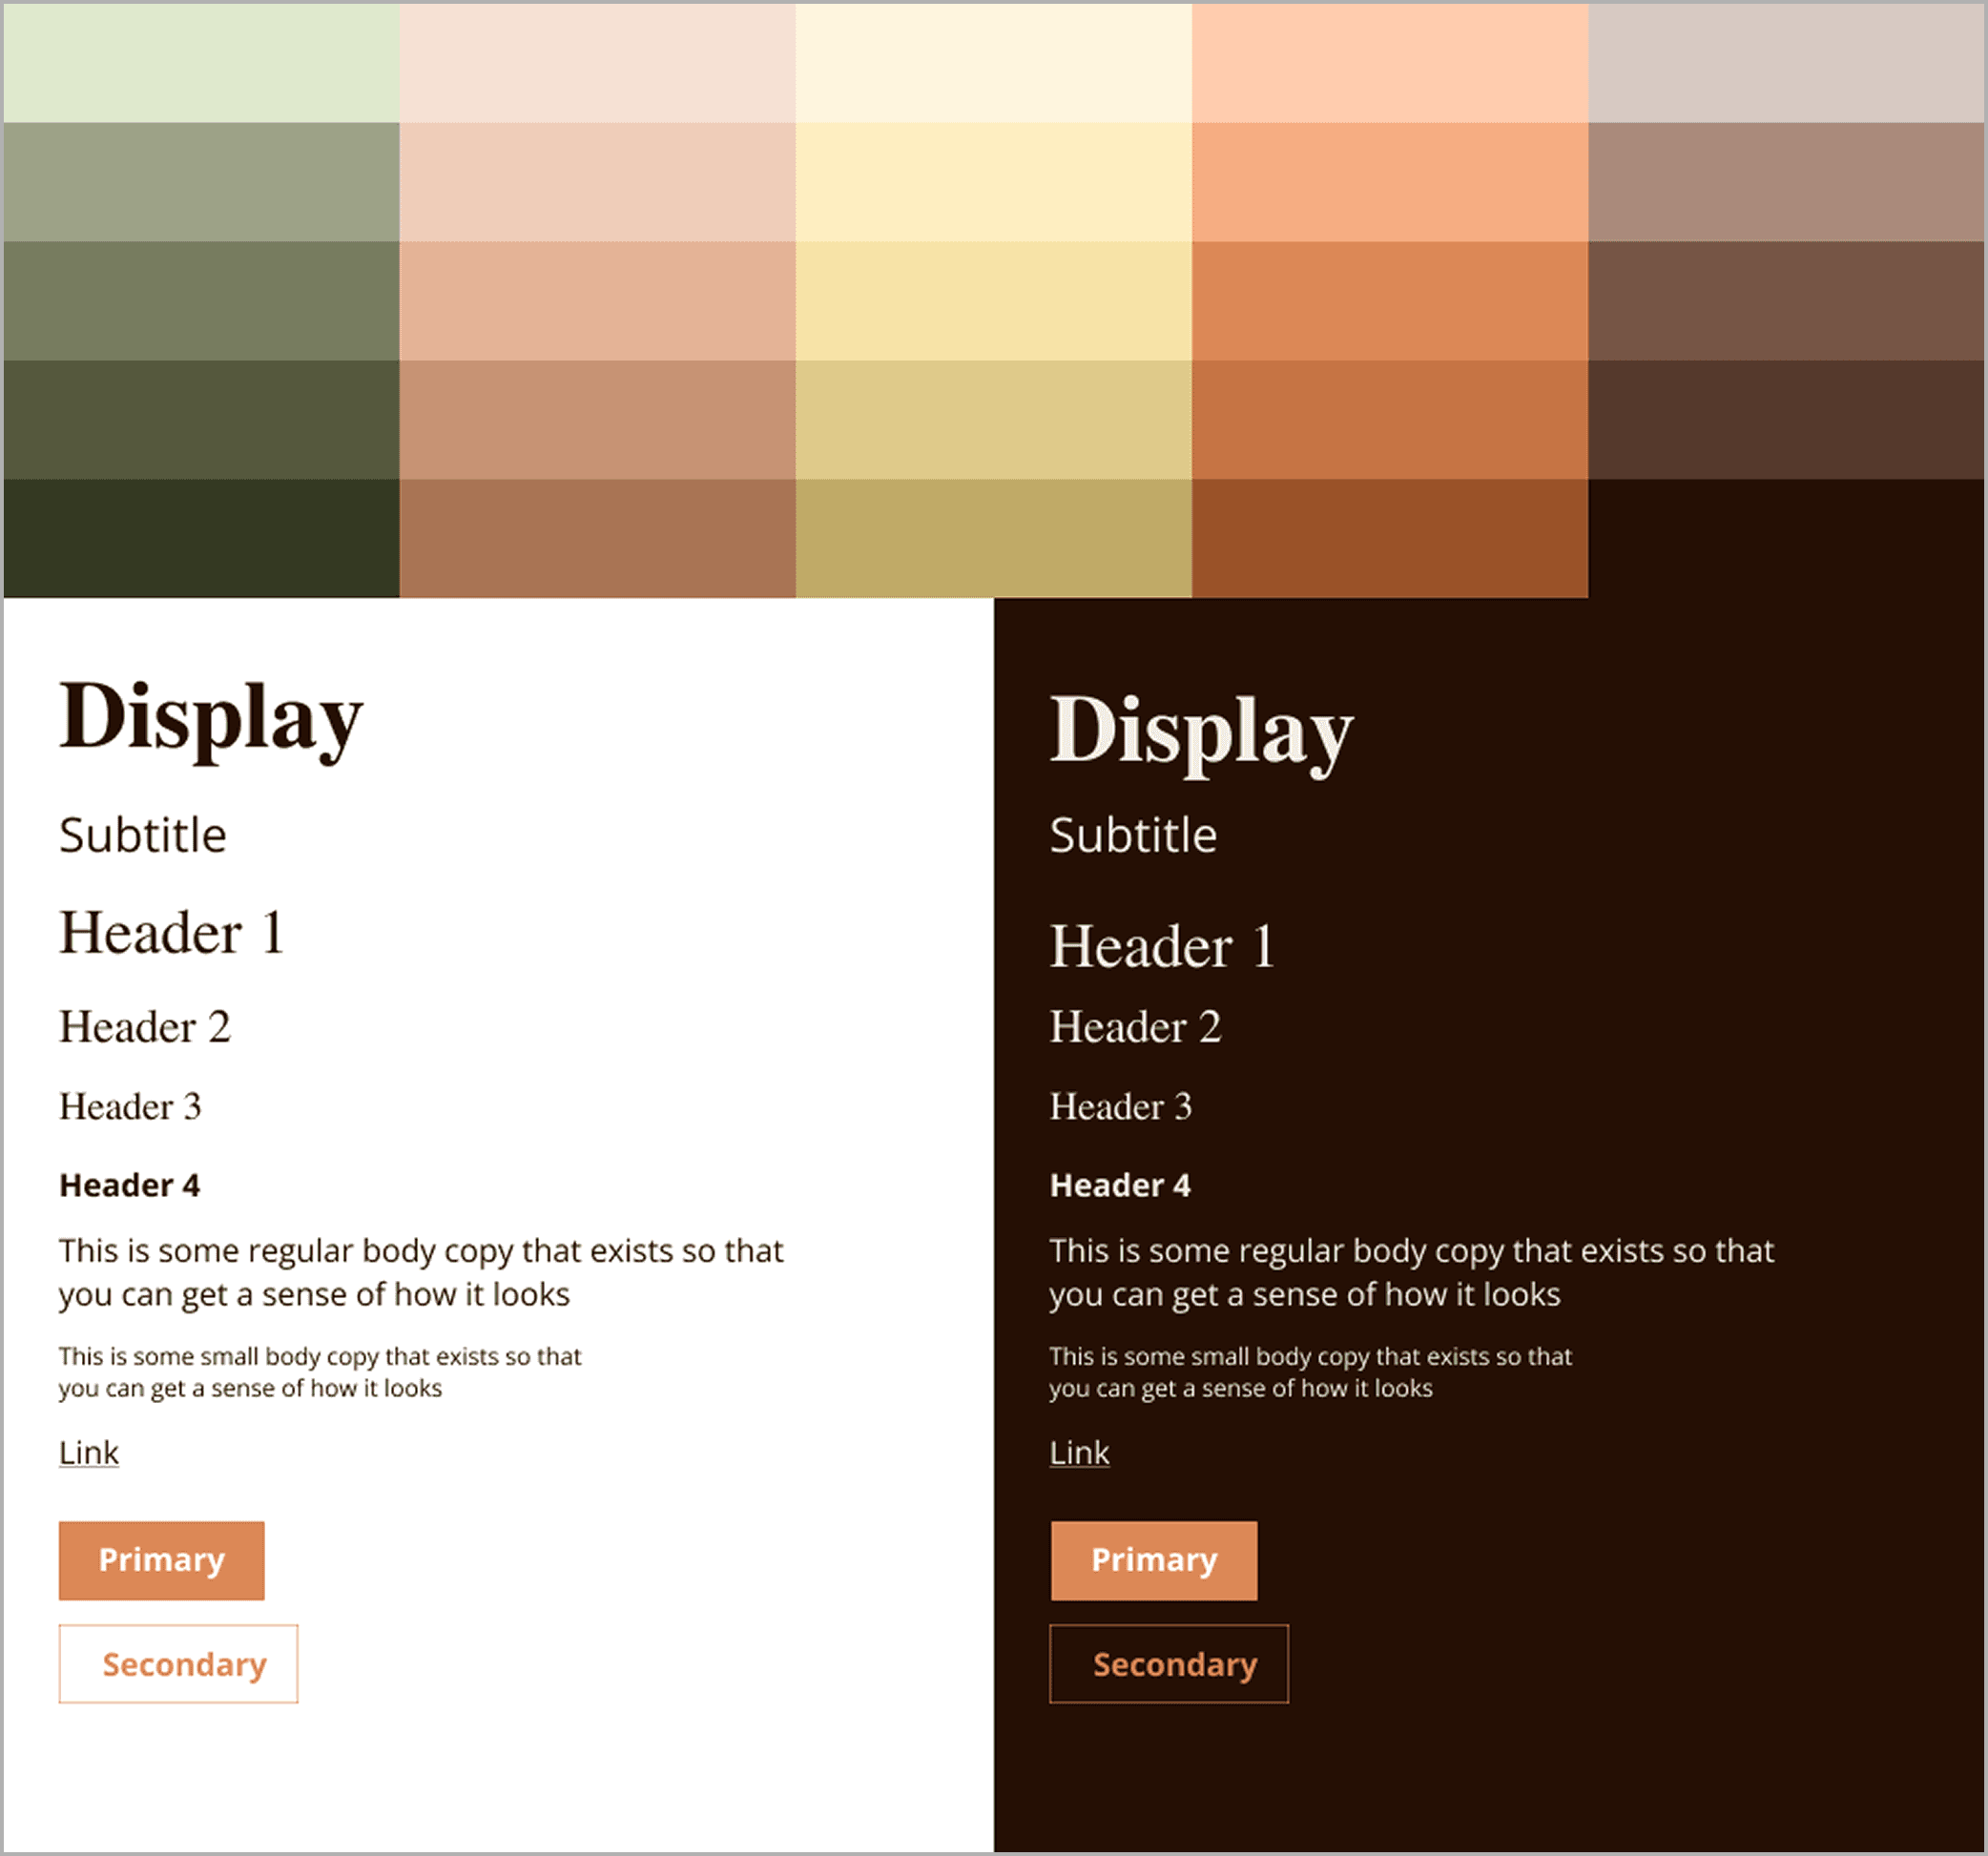Click Header 2 in the dark panel
Screen dimensions: 1988x1856
click(1135, 1027)
